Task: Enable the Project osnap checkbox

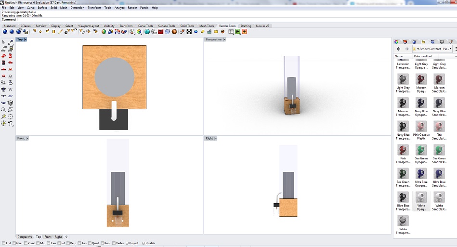Action: click(127, 243)
